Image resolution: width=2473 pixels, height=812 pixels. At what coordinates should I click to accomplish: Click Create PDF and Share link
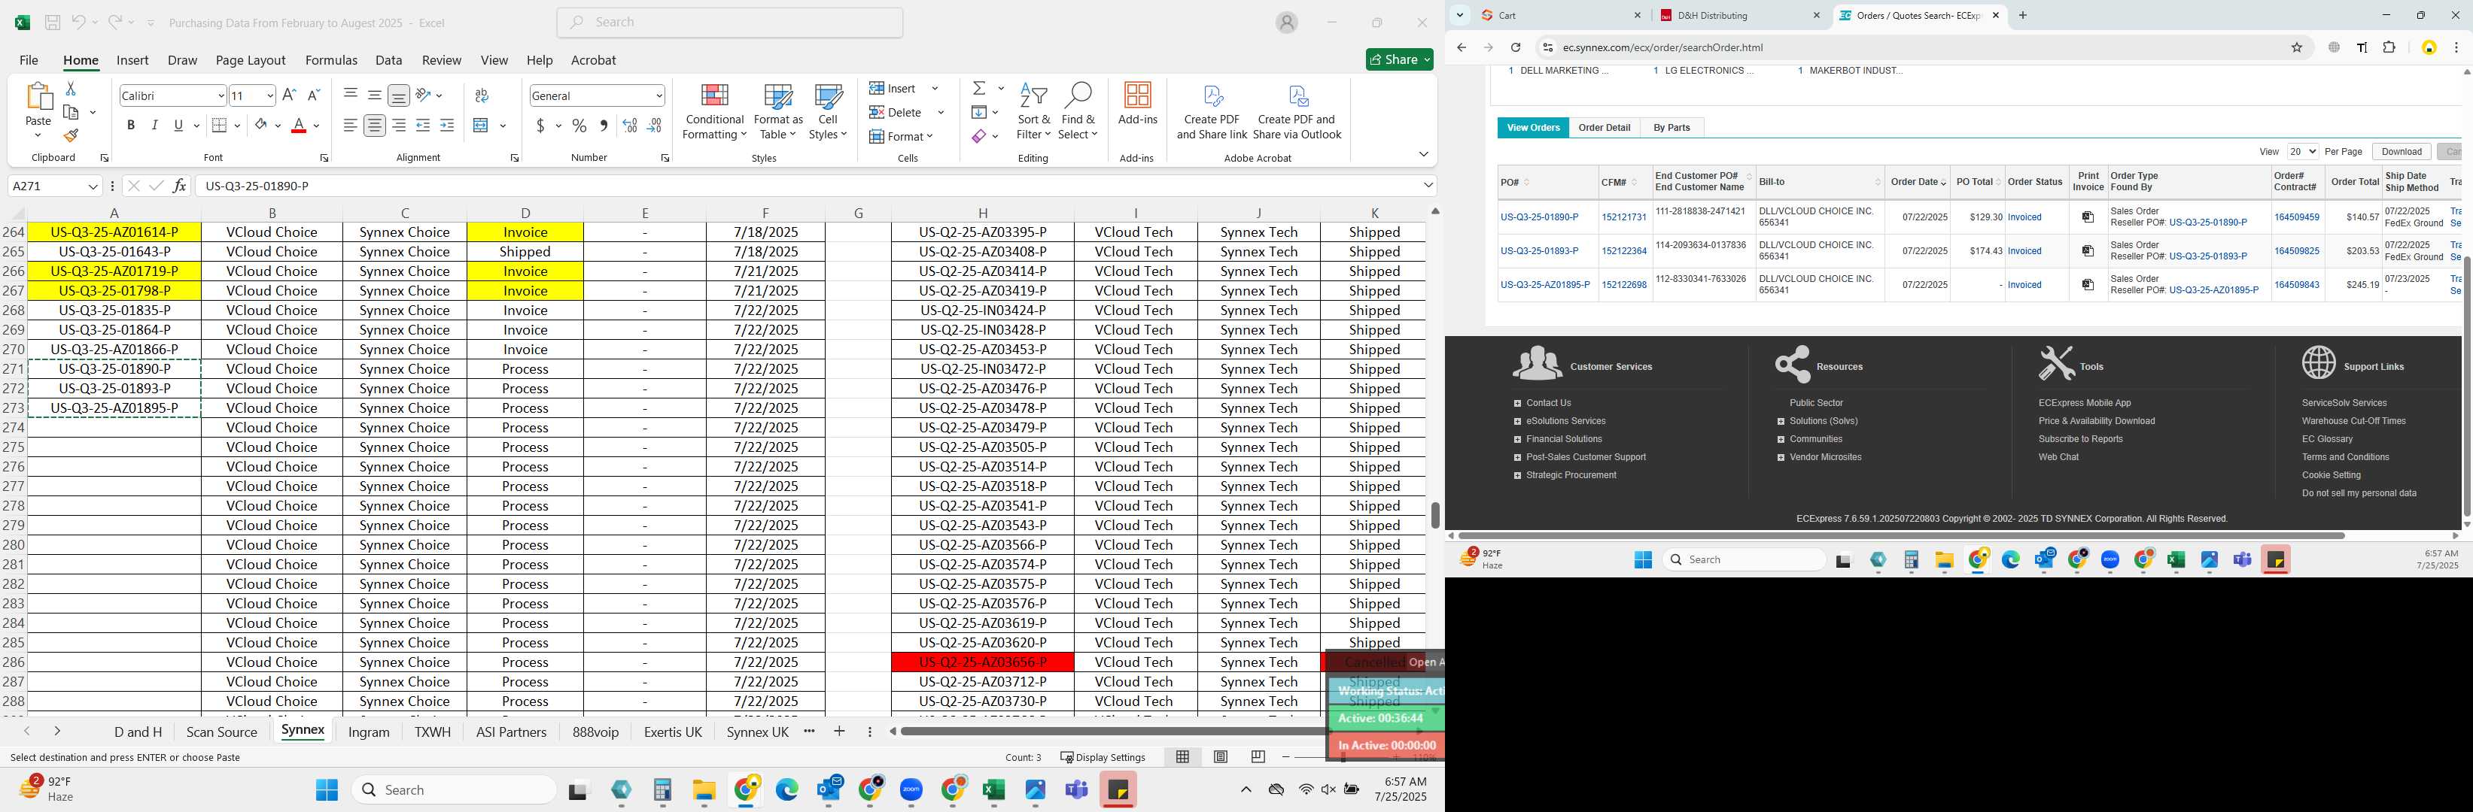1212,112
